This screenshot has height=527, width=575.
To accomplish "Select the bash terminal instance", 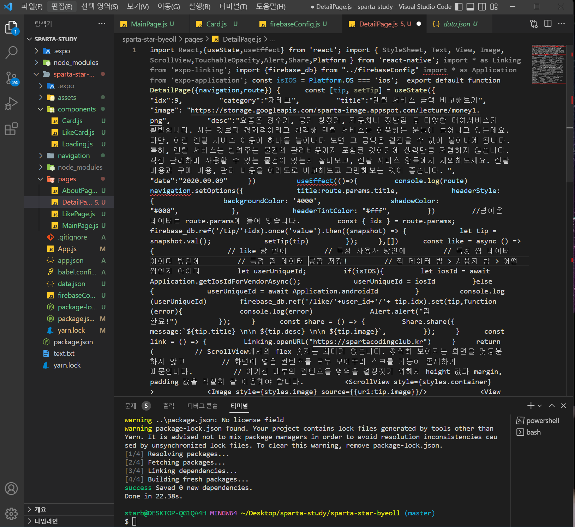I will [529, 432].
